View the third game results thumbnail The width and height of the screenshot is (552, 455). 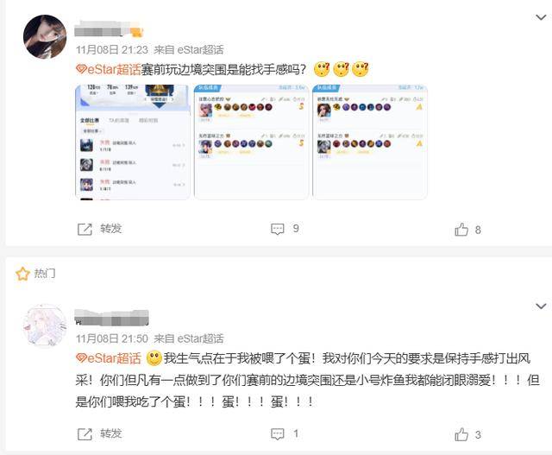370,142
